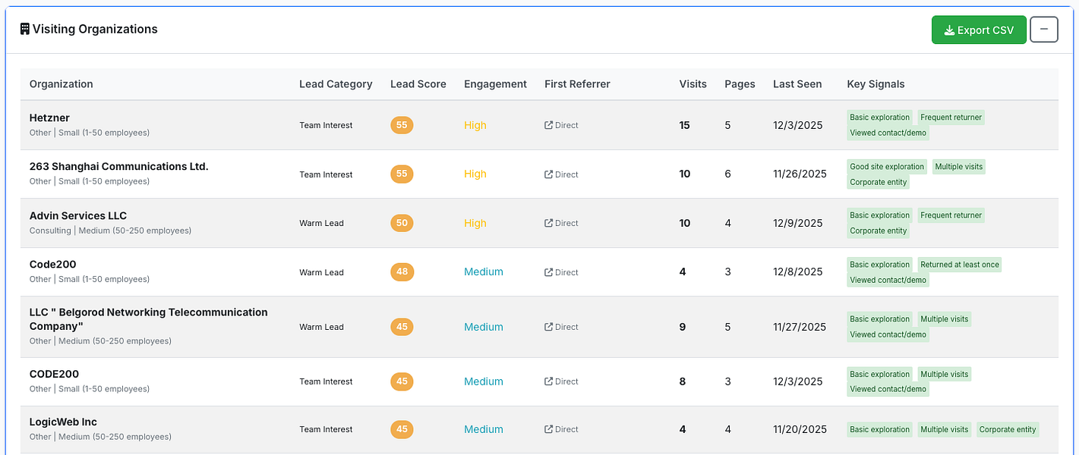This screenshot has width=1079, height=455.
Task: Sort by the Lead Score column header
Action: tap(418, 84)
